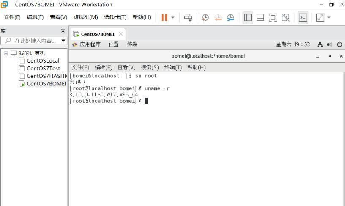The image size is (345, 206).
Task: Revert virtual machine to previous snapshot
Action: coord(218,17)
